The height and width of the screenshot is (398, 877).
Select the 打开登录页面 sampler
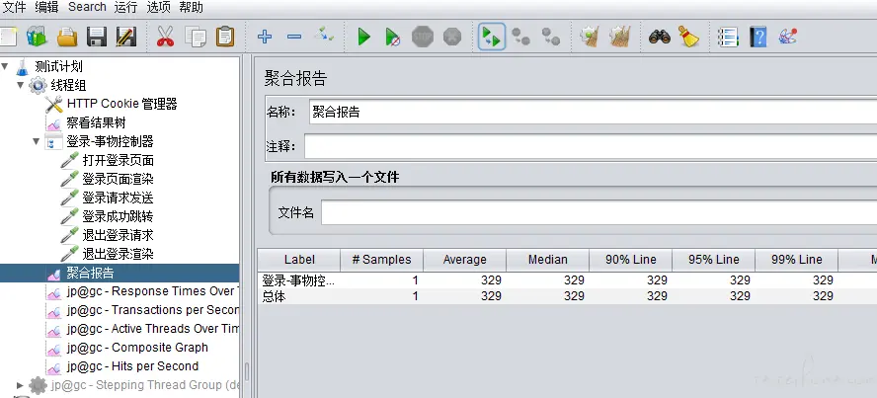tap(118, 160)
